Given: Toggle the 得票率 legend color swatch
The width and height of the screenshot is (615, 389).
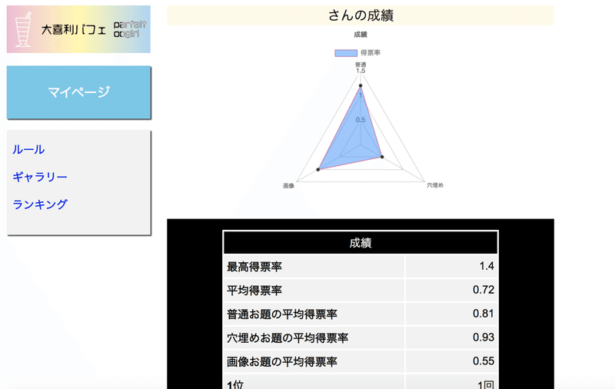Looking at the screenshot, I should point(346,53).
